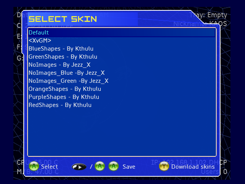Click the Save label
The image size is (245, 184).
click(129, 167)
